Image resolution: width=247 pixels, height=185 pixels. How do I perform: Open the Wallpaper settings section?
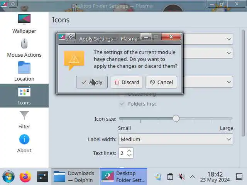click(x=24, y=24)
